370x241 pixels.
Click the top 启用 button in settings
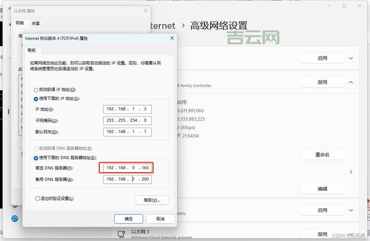tap(322, 58)
